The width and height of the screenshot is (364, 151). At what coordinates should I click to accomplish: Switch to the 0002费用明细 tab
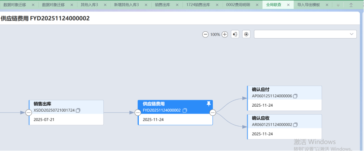pos(238,5)
